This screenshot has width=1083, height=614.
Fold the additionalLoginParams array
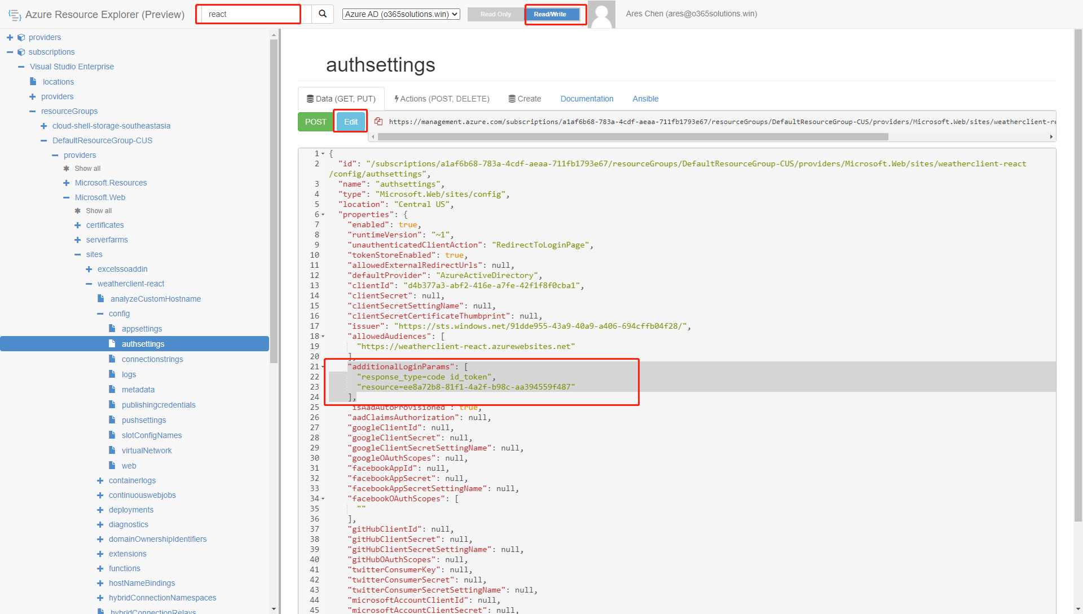(x=323, y=367)
